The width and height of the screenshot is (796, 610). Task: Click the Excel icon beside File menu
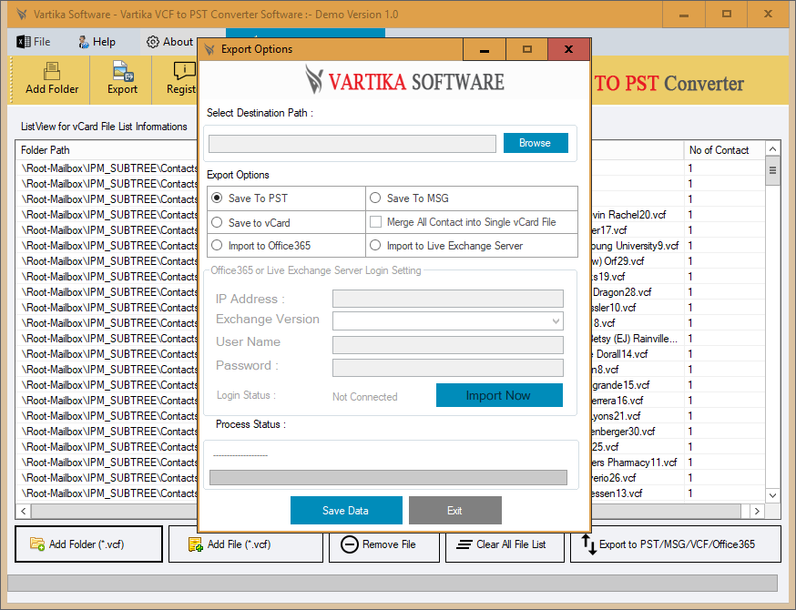(24, 42)
